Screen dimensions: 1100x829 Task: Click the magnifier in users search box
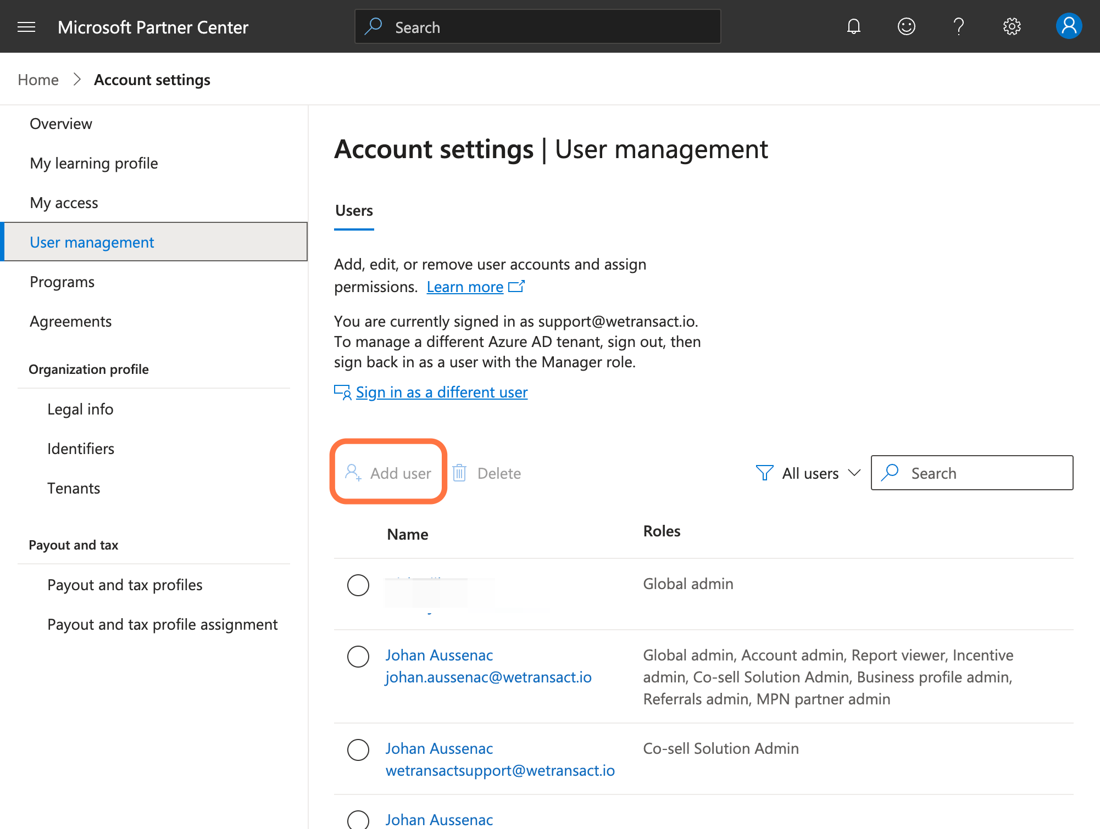tap(890, 472)
